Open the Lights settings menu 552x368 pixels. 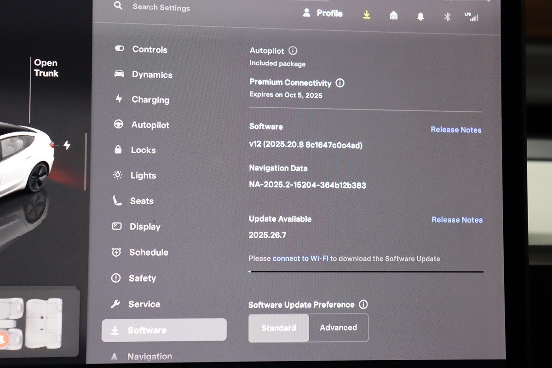click(135, 175)
